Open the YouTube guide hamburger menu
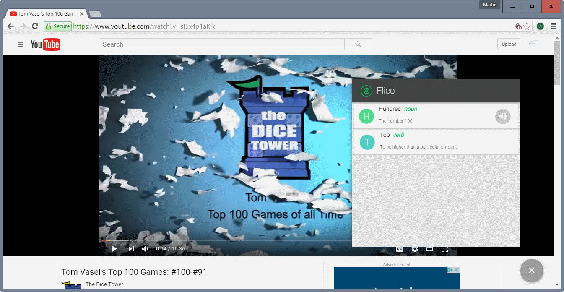 click(21, 44)
